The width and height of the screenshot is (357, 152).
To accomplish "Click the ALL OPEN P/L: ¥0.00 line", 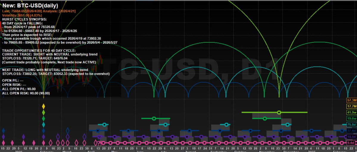I will point(19,89).
